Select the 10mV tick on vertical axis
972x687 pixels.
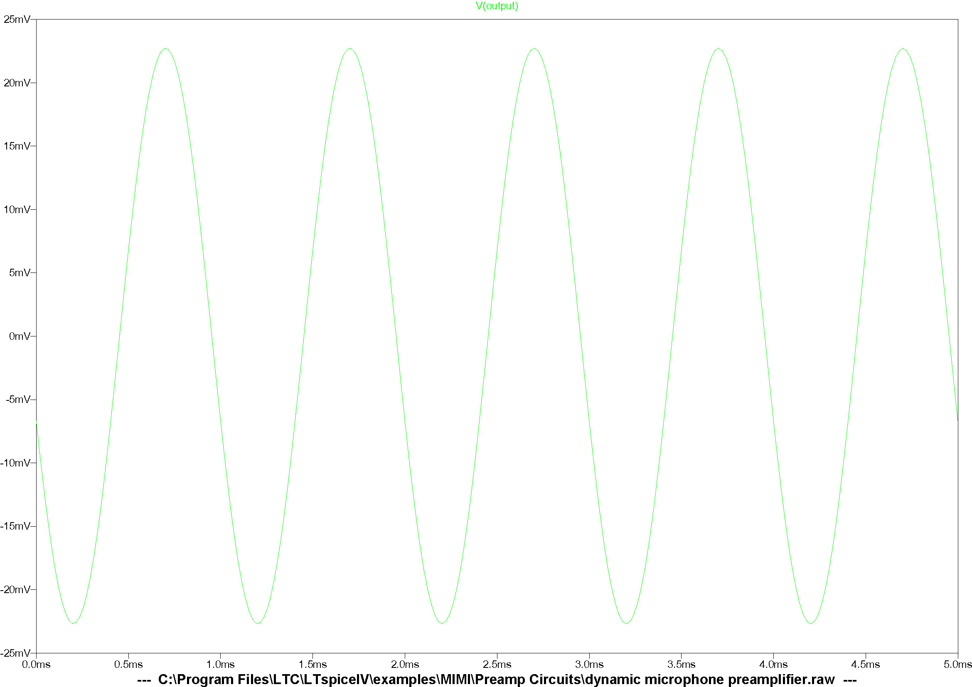[x=17, y=209]
